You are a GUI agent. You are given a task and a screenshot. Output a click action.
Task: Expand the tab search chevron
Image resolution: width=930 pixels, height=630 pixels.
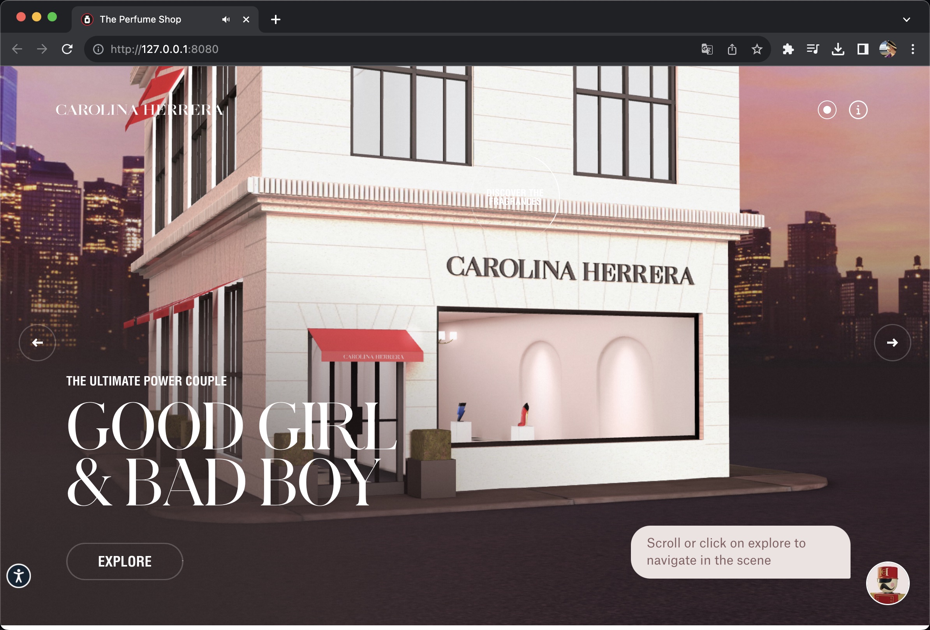[906, 19]
